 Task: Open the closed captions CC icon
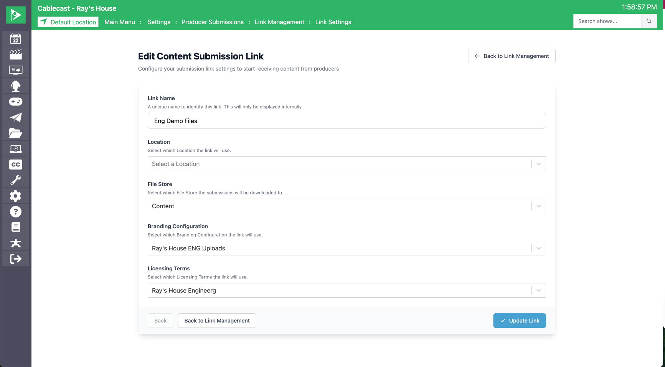click(x=16, y=165)
